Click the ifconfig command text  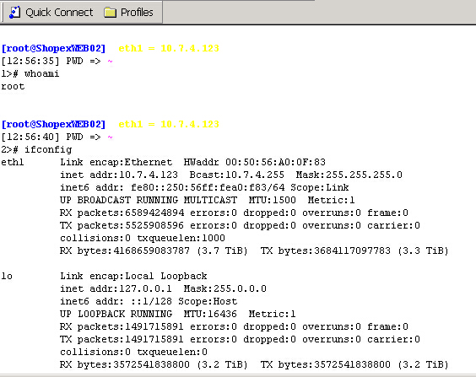coord(48,149)
